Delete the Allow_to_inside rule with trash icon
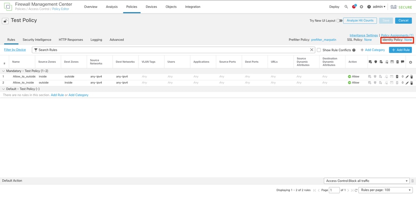Viewport: 416px width, 198px height. tap(411, 83)
